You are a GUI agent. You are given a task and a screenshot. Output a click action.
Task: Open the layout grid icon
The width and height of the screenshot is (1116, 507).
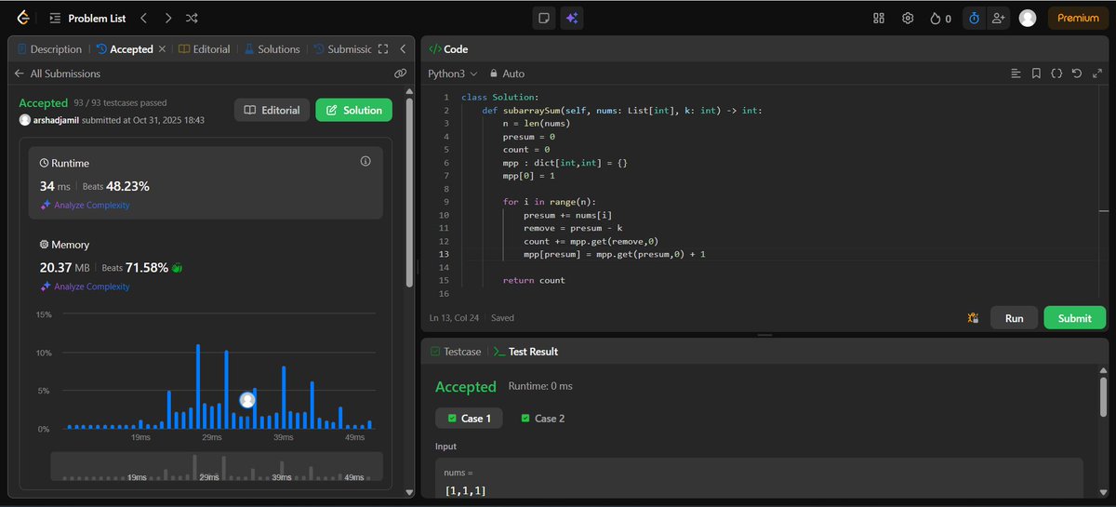point(879,18)
